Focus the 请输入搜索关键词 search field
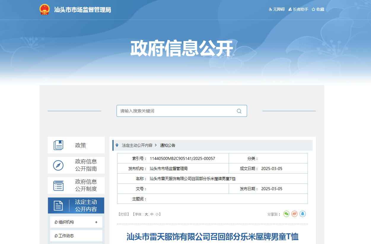 [x=175, y=111]
